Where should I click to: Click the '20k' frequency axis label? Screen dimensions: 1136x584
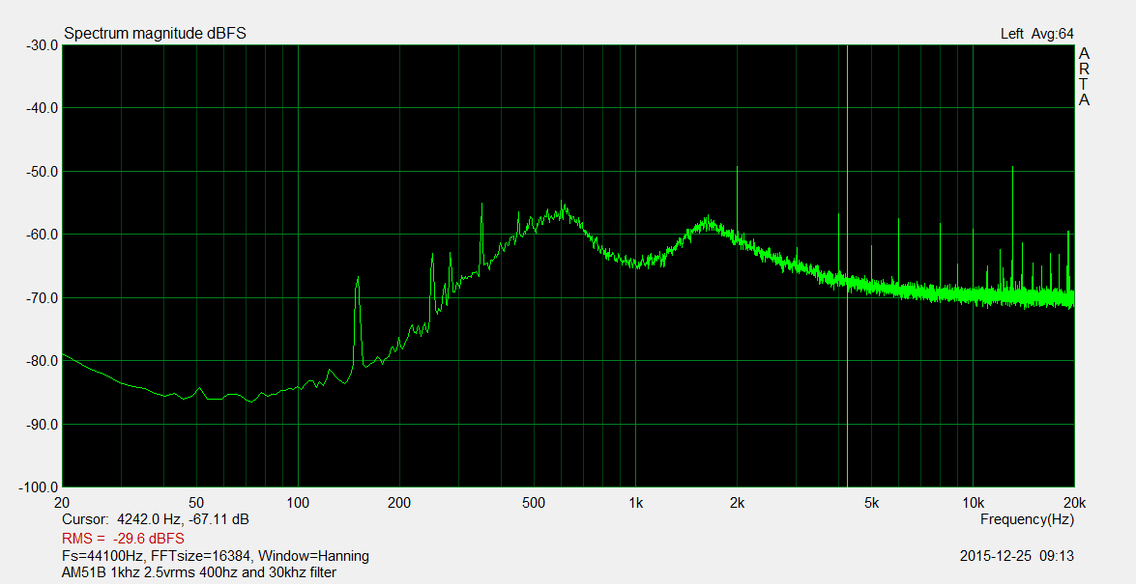[x=1074, y=503]
